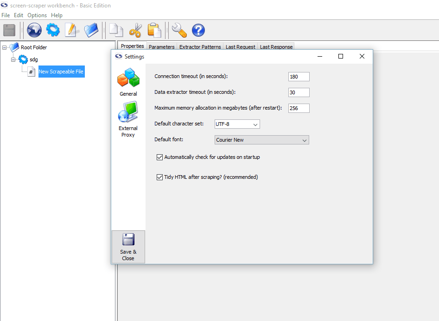Close the Settings dialog
Image resolution: width=439 pixels, height=321 pixels.
coord(362,56)
